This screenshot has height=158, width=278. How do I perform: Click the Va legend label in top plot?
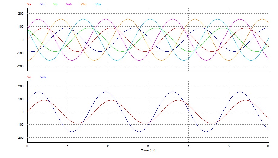pyautogui.click(x=29, y=4)
